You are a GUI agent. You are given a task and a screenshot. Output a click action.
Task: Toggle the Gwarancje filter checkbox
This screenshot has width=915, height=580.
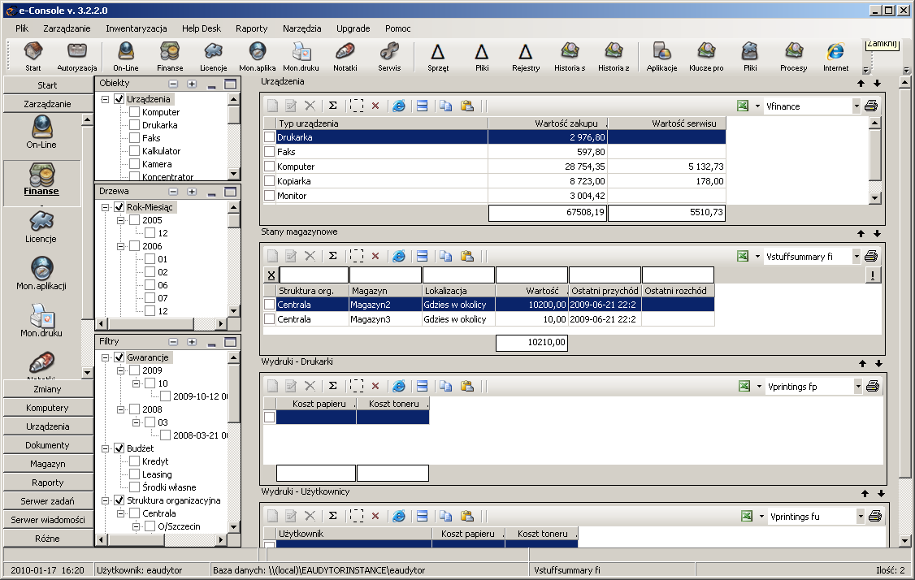coord(119,357)
